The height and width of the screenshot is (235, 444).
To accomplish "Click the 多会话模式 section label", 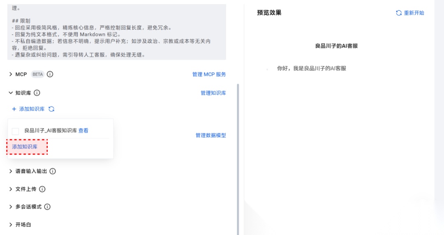I will [28, 207].
